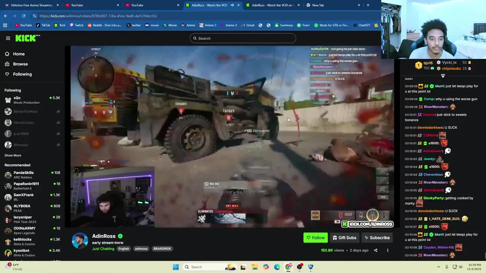This screenshot has height=273, width=486.
Task: Switch to the second AdinRoss tab
Action: (273, 5)
